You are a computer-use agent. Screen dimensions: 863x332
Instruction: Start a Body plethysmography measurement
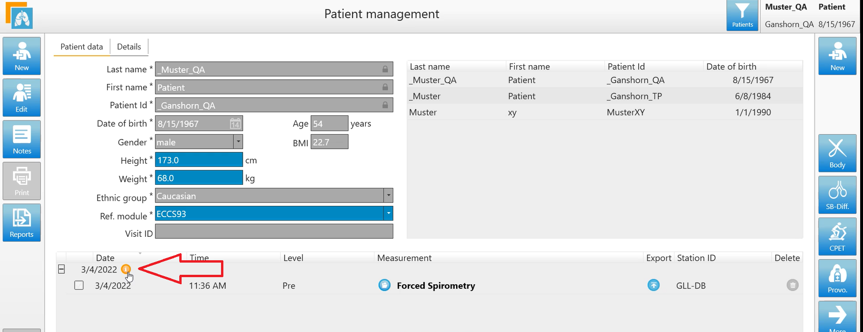(837, 153)
